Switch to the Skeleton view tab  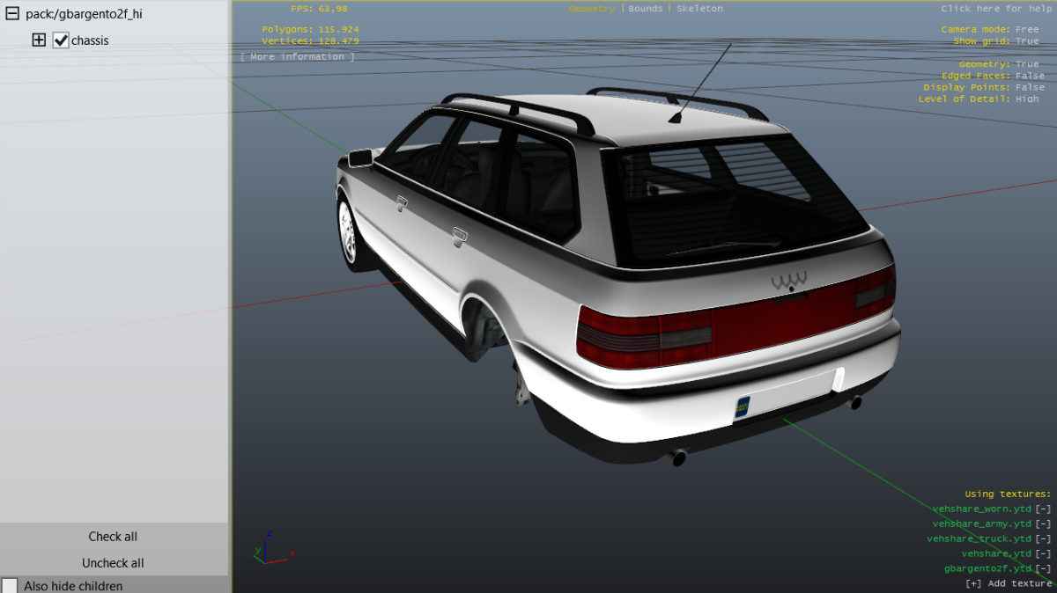(x=699, y=9)
